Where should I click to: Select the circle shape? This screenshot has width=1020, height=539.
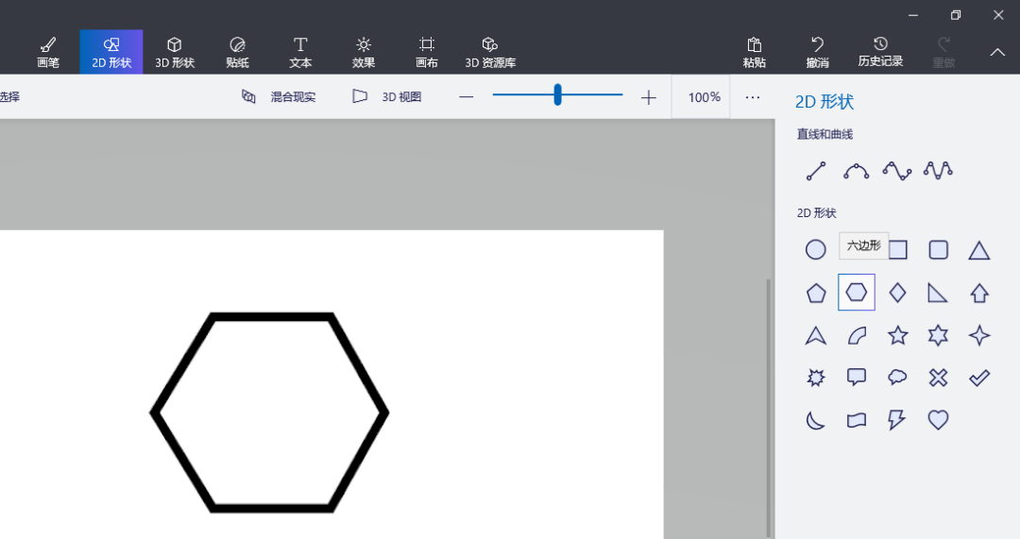click(x=816, y=249)
